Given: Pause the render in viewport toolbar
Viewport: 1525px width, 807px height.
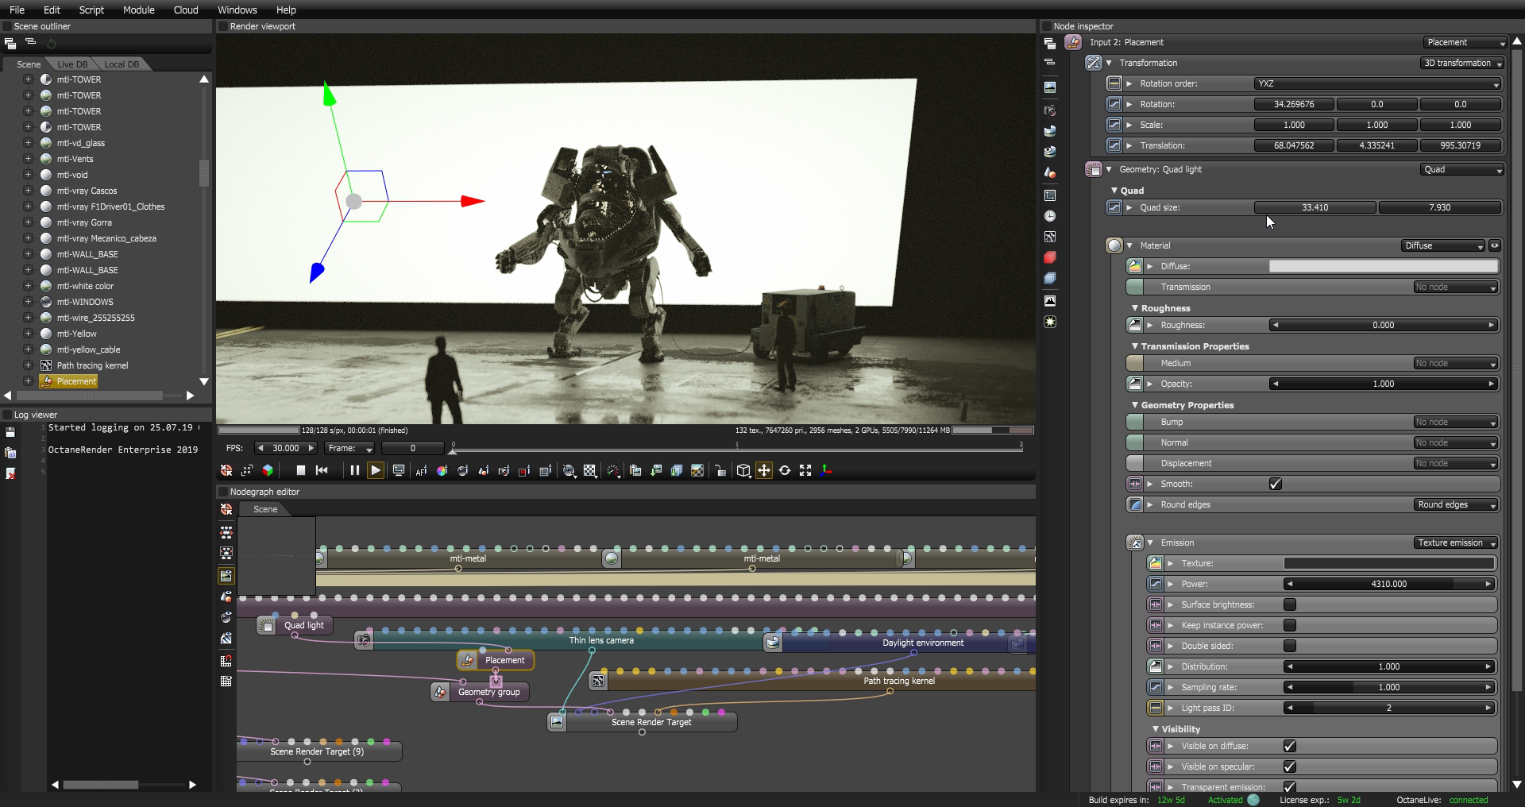Looking at the screenshot, I should coord(354,470).
